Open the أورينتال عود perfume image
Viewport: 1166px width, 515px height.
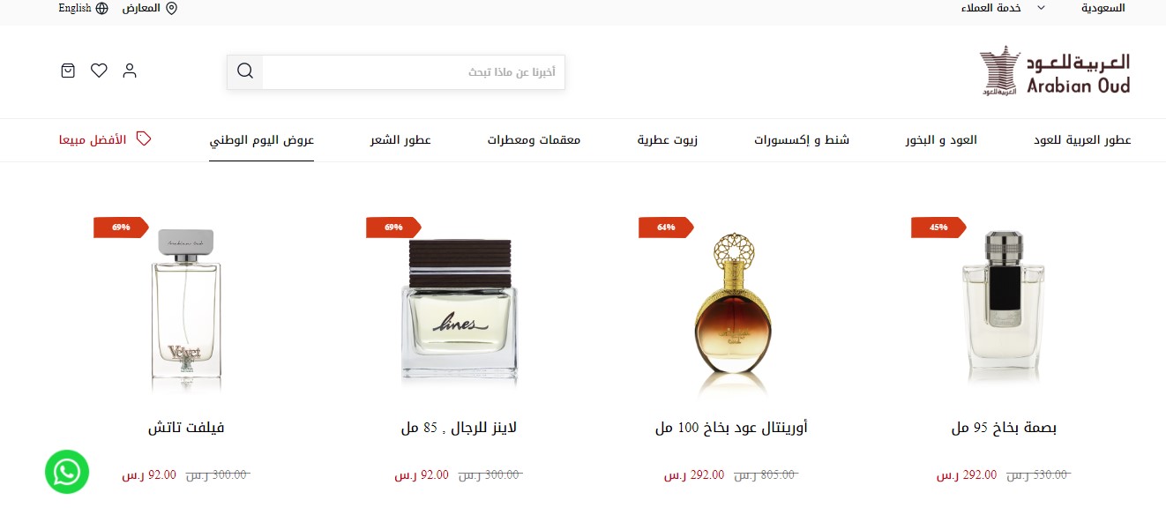(732, 311)
